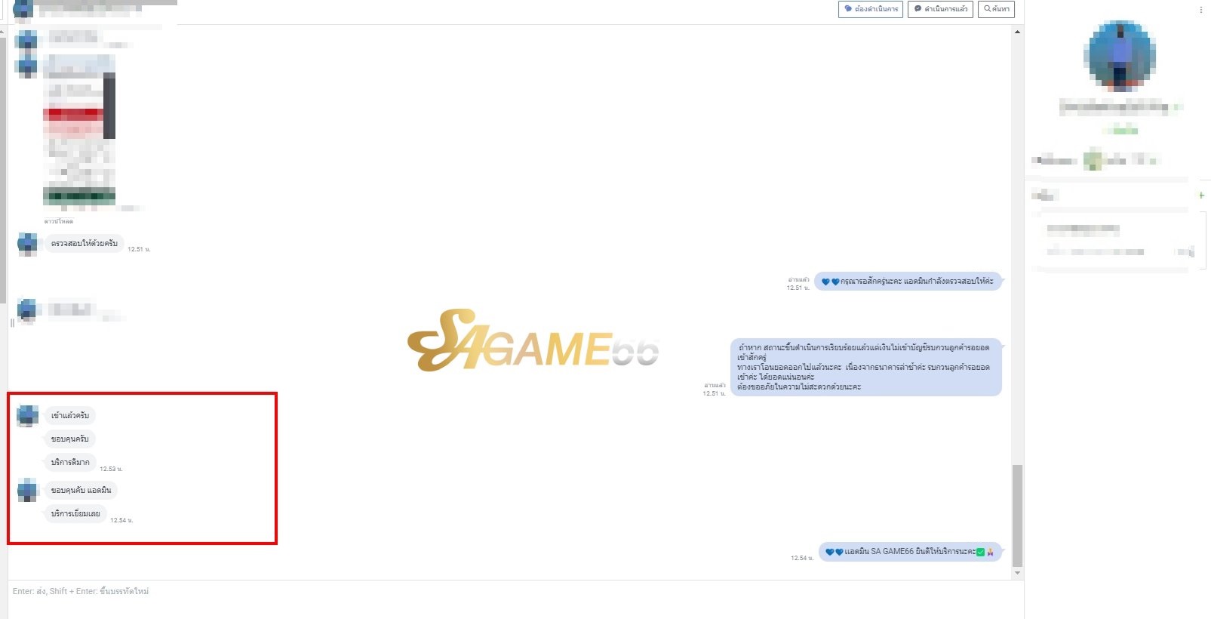Click the 'ดาวน์โหลด' download link under the image
The height and width of the screenshot is (619, 1211).
(x=59, y=221)
